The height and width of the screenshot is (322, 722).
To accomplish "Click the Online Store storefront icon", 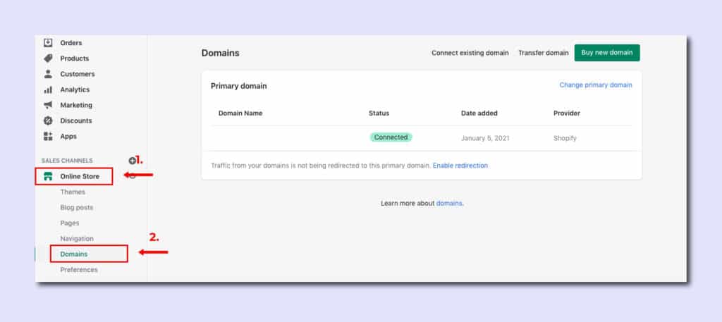I will 48,176.
